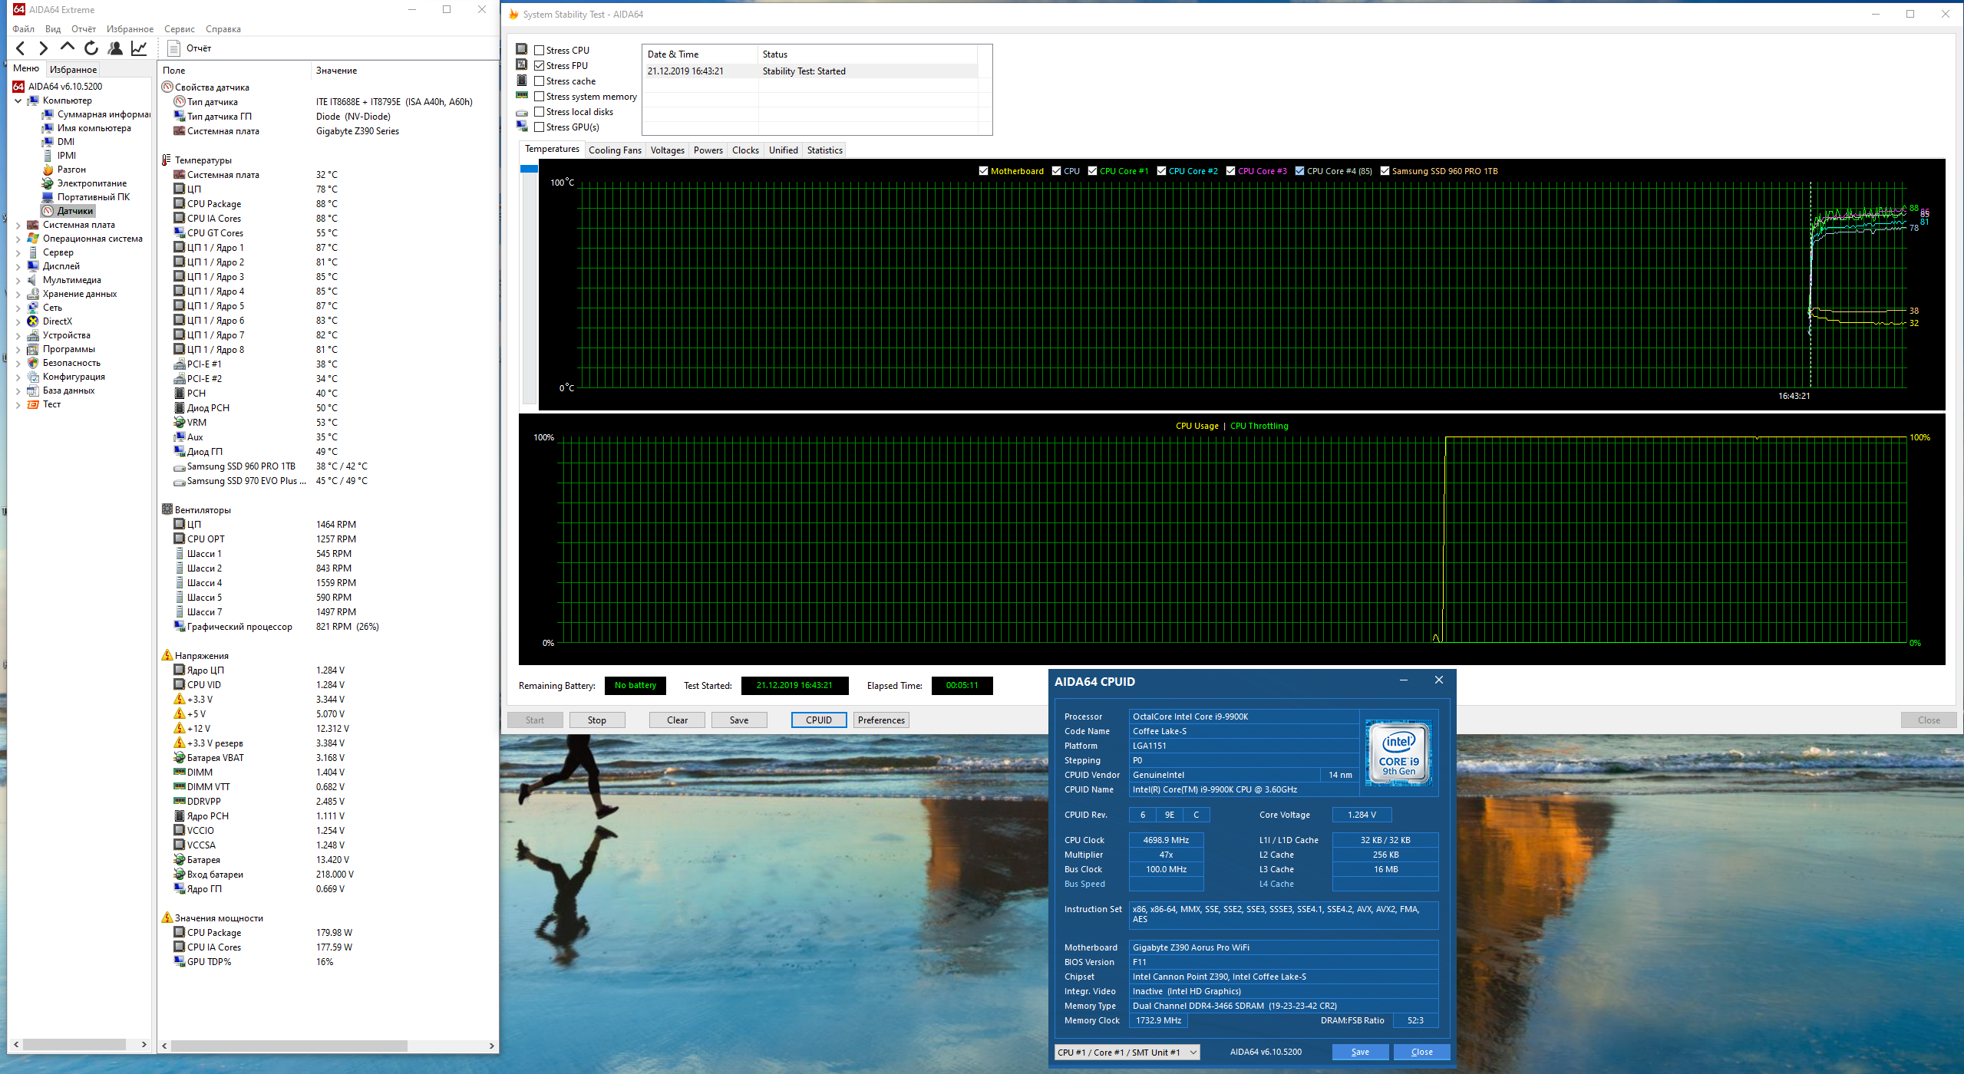Enable the Stress CPU checkbox

pyautogui.click(x=540, y=51)
